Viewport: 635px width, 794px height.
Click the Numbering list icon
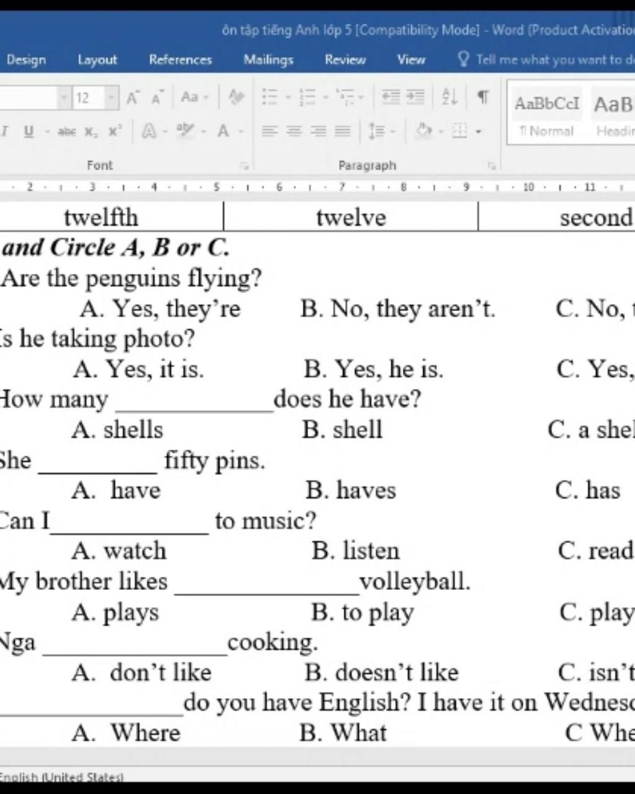coord(307,97)
